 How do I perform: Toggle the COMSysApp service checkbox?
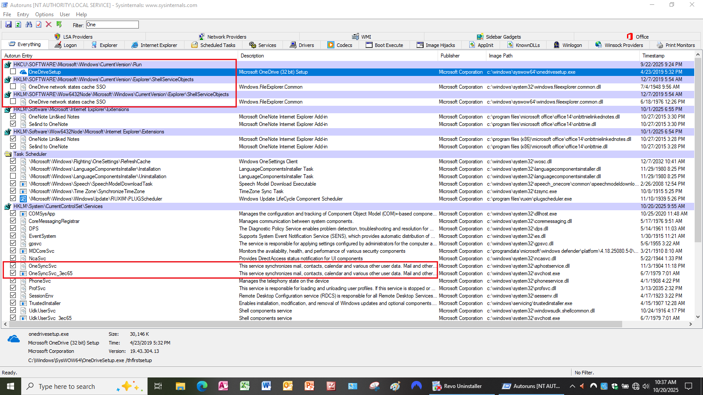point(13,214)
